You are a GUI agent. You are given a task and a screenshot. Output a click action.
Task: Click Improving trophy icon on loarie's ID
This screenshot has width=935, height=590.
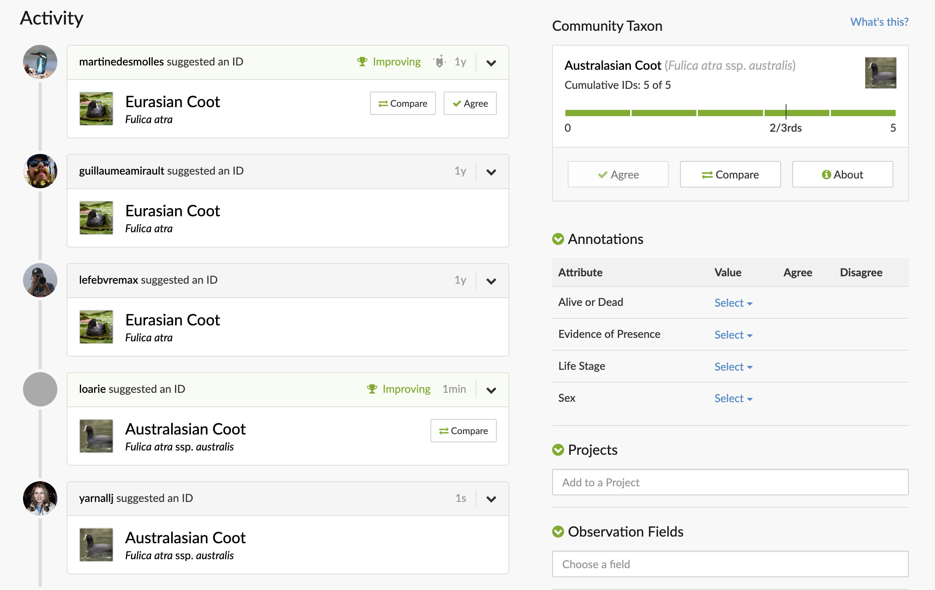pyautogui.click(x=372, y=389)
